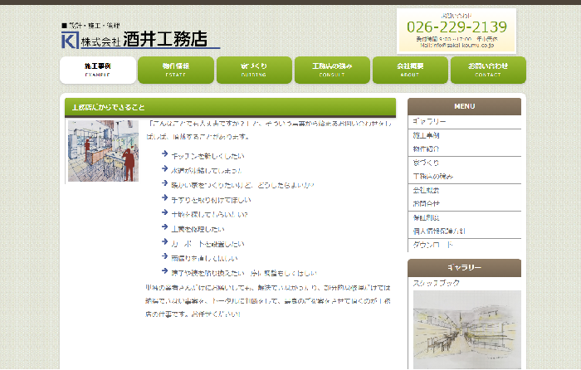The height and width of the screenshot is (370, 581).
Task: Click the 屋根を修理したい list item
Action: [198, 229]
